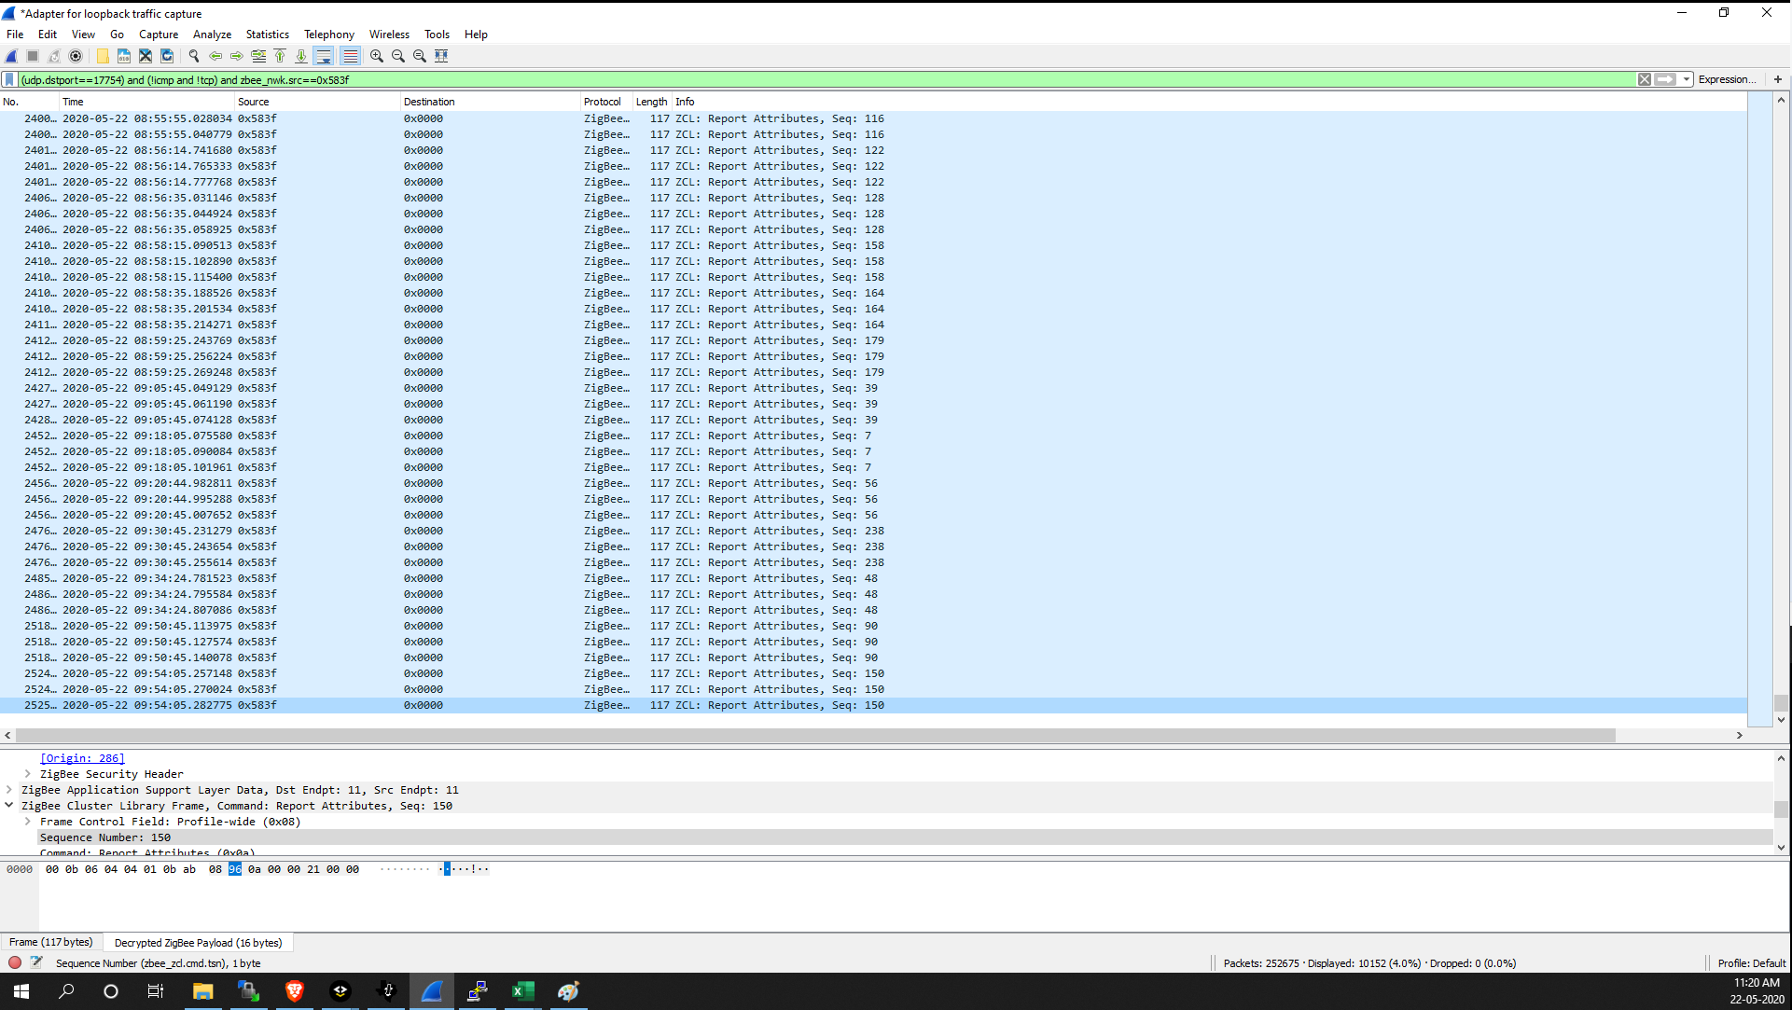Toggle auto-scroll during live capture
1792x1010 pixels.
tap(324, 56)
